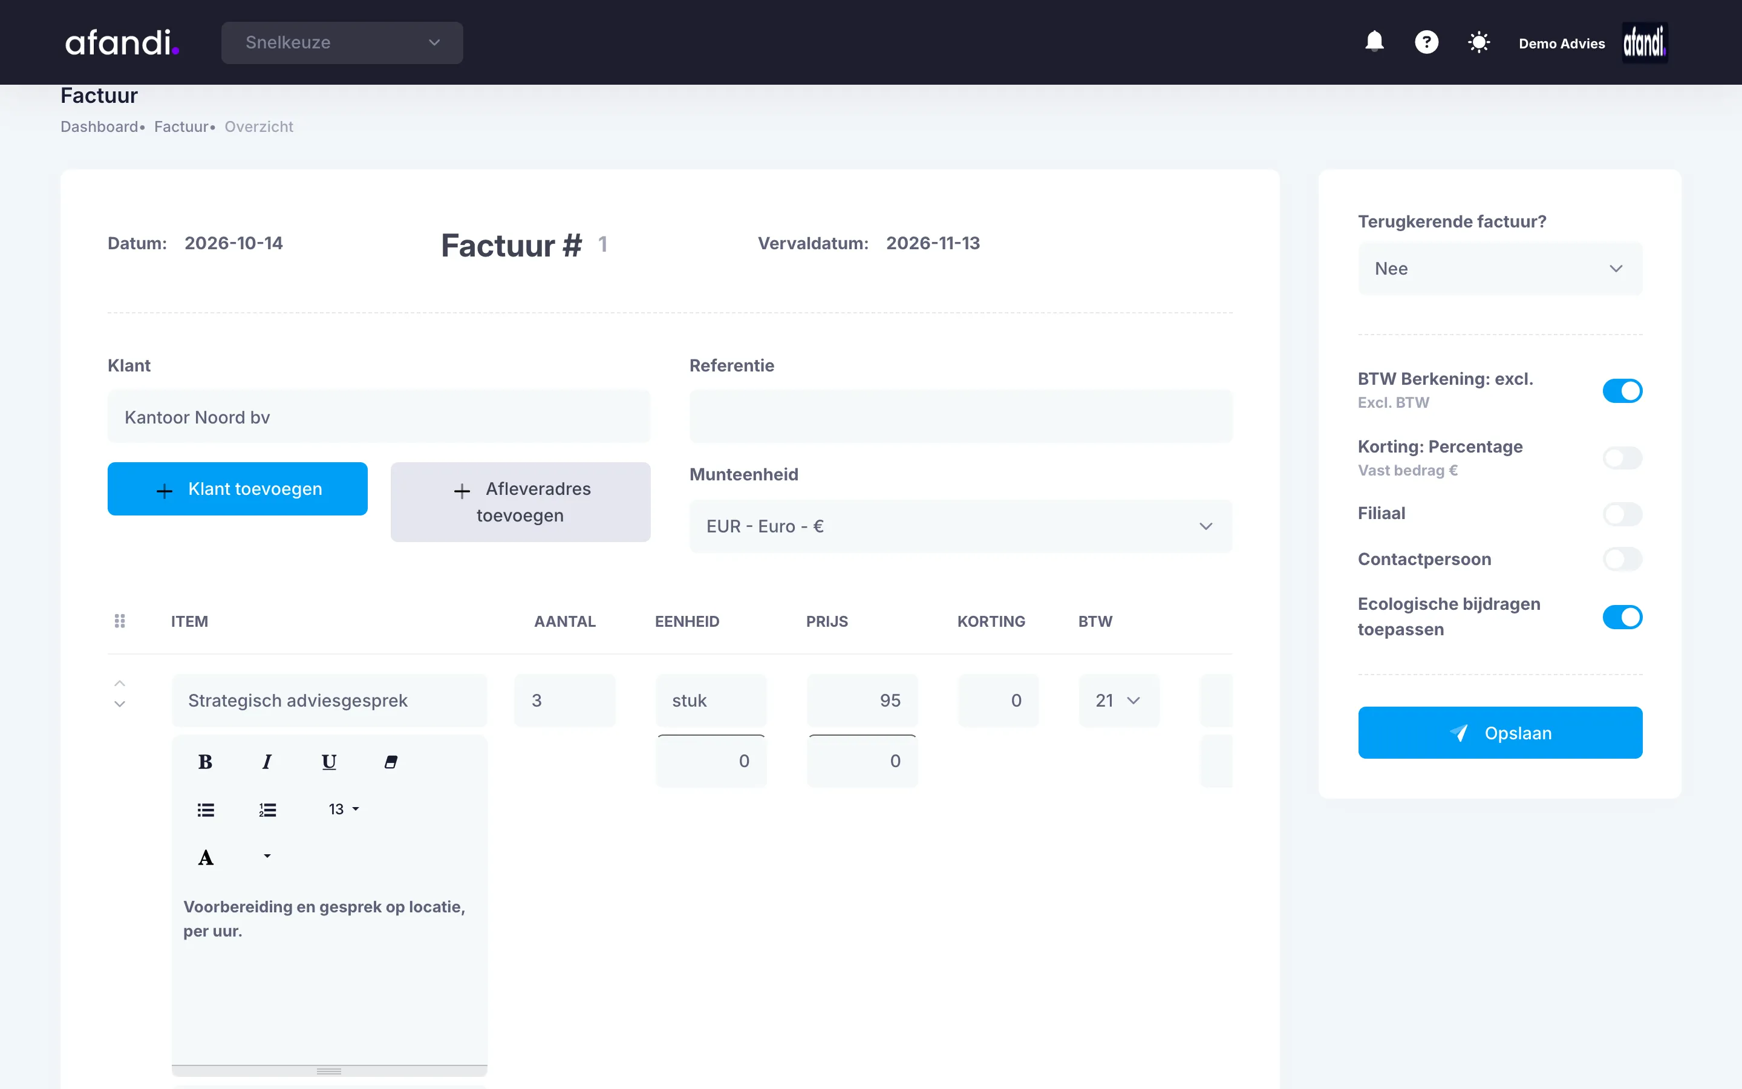Image resolution: width=1742 pixels, height=1089 pixels.
Task: Enable the Korting Percentage toggle
Action: (1622, 457)
